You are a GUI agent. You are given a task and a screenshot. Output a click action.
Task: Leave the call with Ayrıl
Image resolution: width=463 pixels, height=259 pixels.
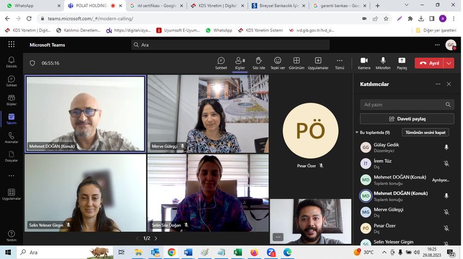430,63
